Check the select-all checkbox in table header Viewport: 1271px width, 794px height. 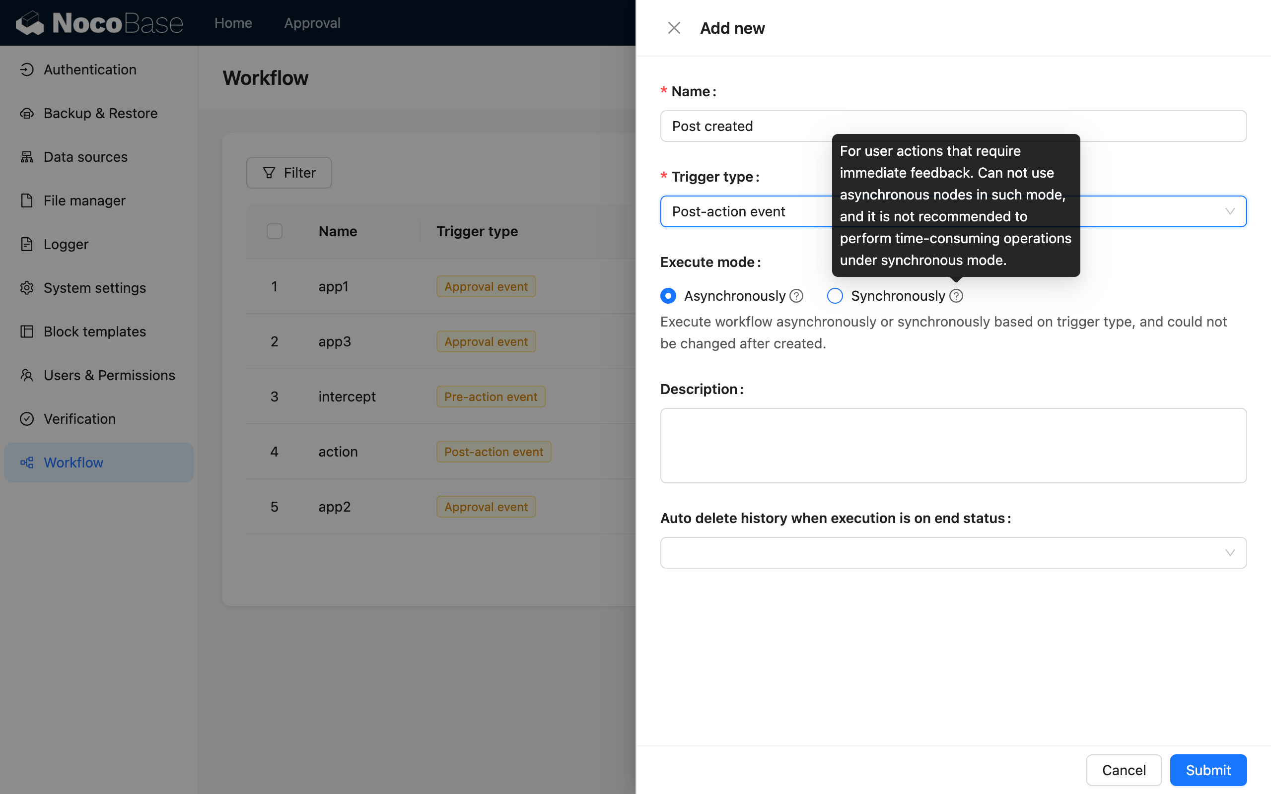274,231
